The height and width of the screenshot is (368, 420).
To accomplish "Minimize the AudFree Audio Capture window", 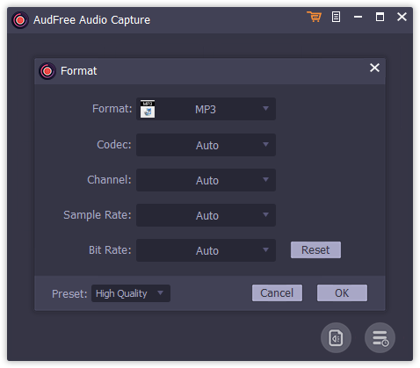I will click(358, 17).
